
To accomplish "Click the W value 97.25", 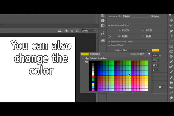I will (x=125, y=36).
